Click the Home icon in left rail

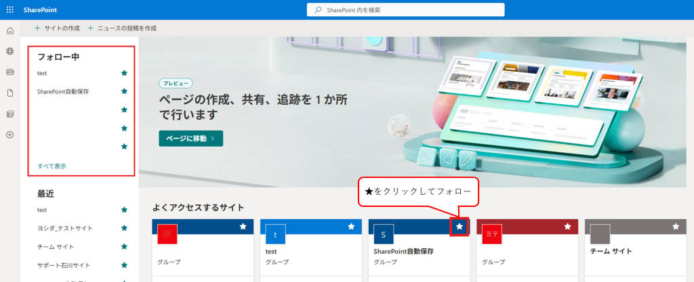click(x=9, y=31)
